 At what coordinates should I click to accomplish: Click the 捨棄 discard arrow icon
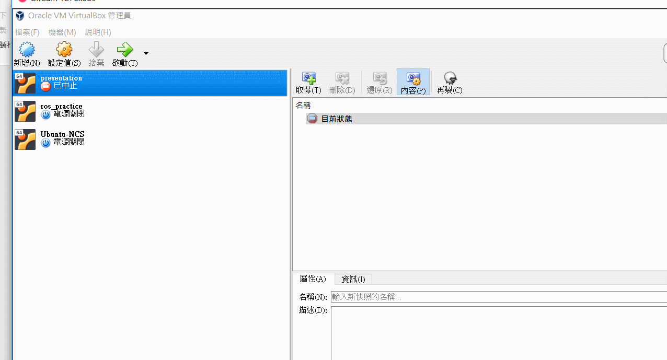[x=96, y=50]
